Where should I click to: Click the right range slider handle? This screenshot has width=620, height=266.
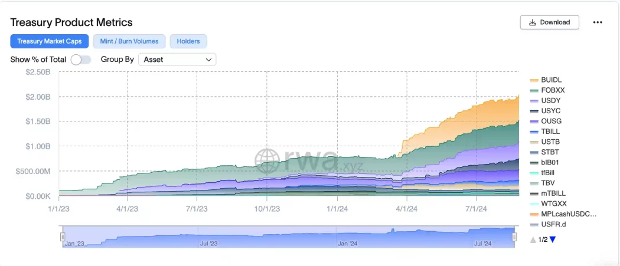pos(514,237)
